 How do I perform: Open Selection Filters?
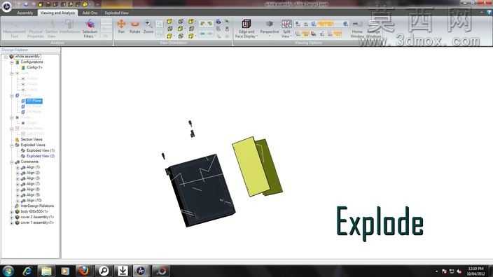point(90,29)
